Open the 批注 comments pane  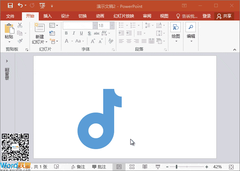[99, 167]
